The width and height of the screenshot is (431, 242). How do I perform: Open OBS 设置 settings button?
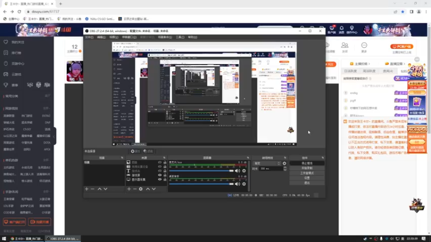point(307,178)
